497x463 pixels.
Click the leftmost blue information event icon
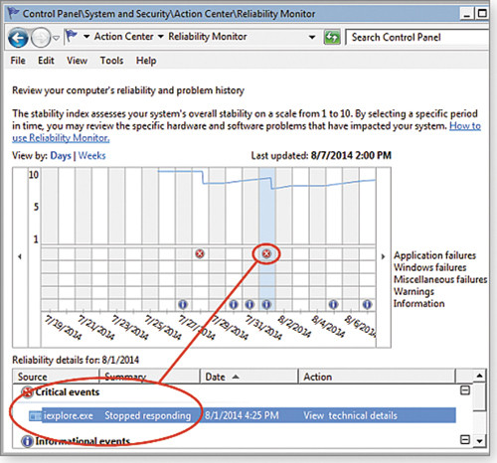tap(183, 304)
